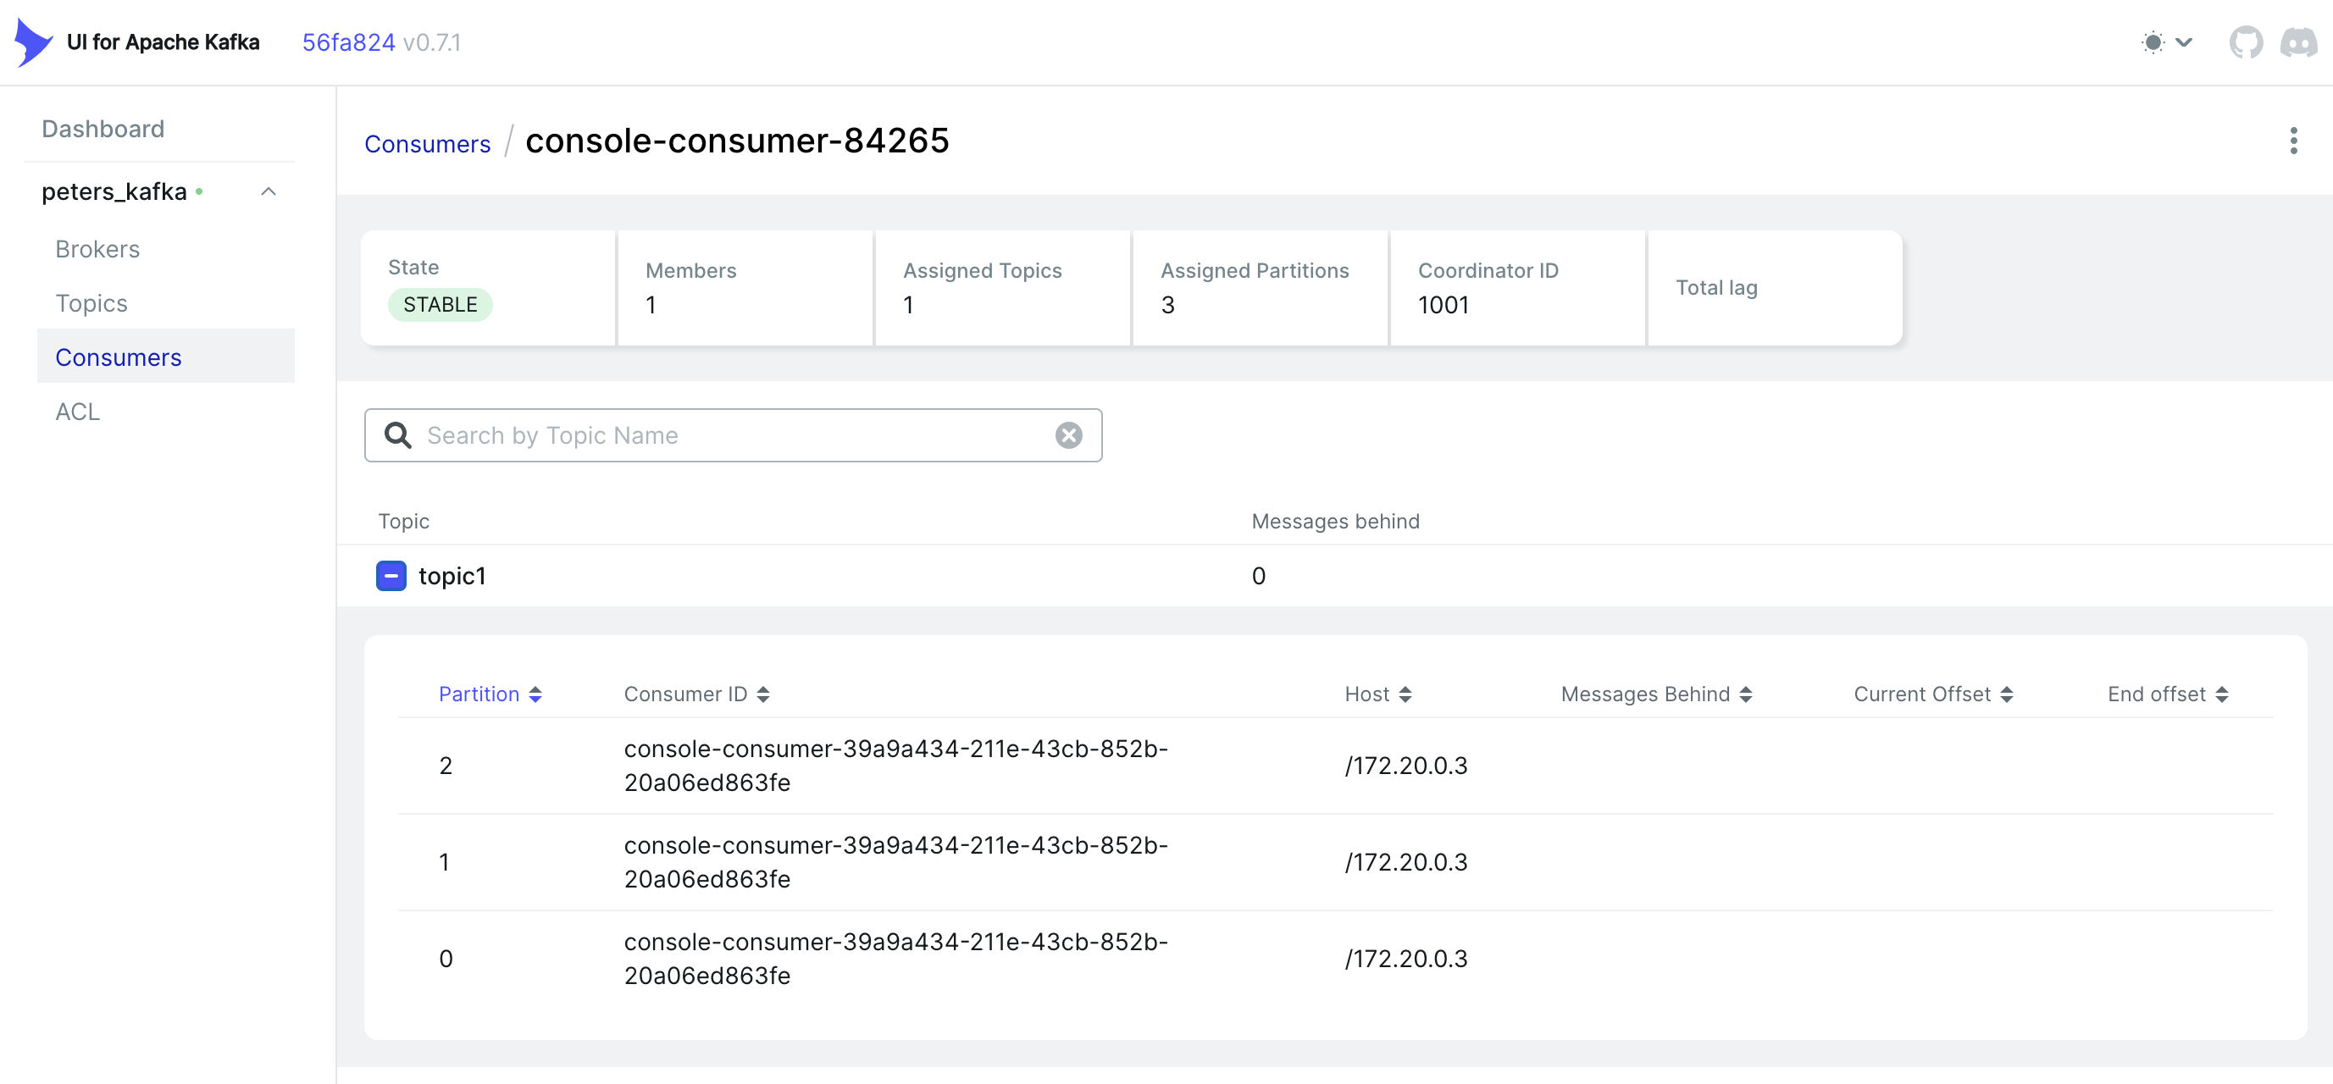Open Topics in the sidebar
Image resolution: width=2333 pixels, height=1084 pixels.
coord(91,303)
